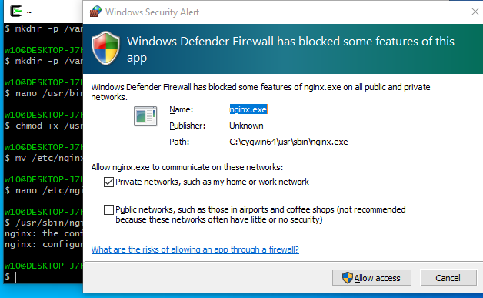
Task: Click the Unknown publisher value
Action: [246, 126]
